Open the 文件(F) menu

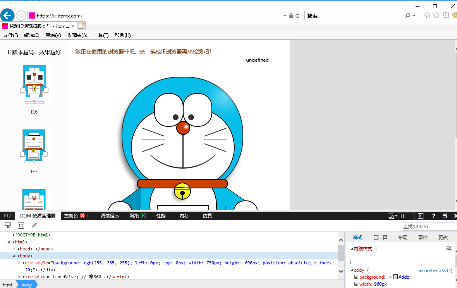(11, 35)
